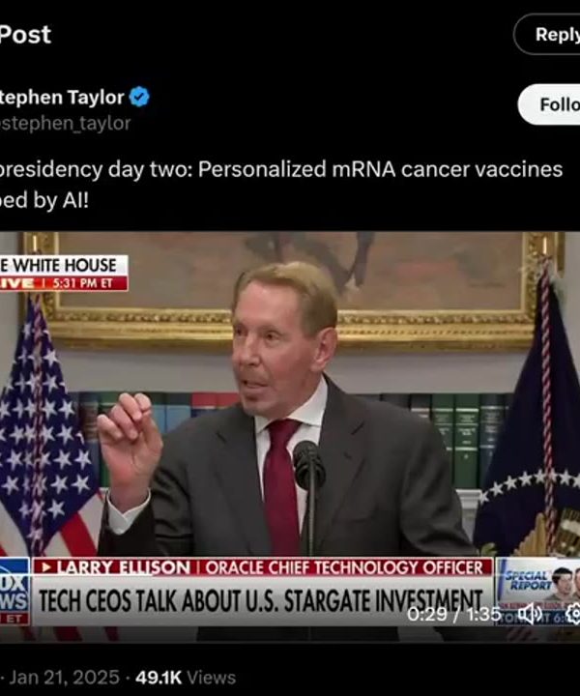Click the 5:31 PM ET live time label
Viewport: 580px width, 696px height.
point(83,283)
